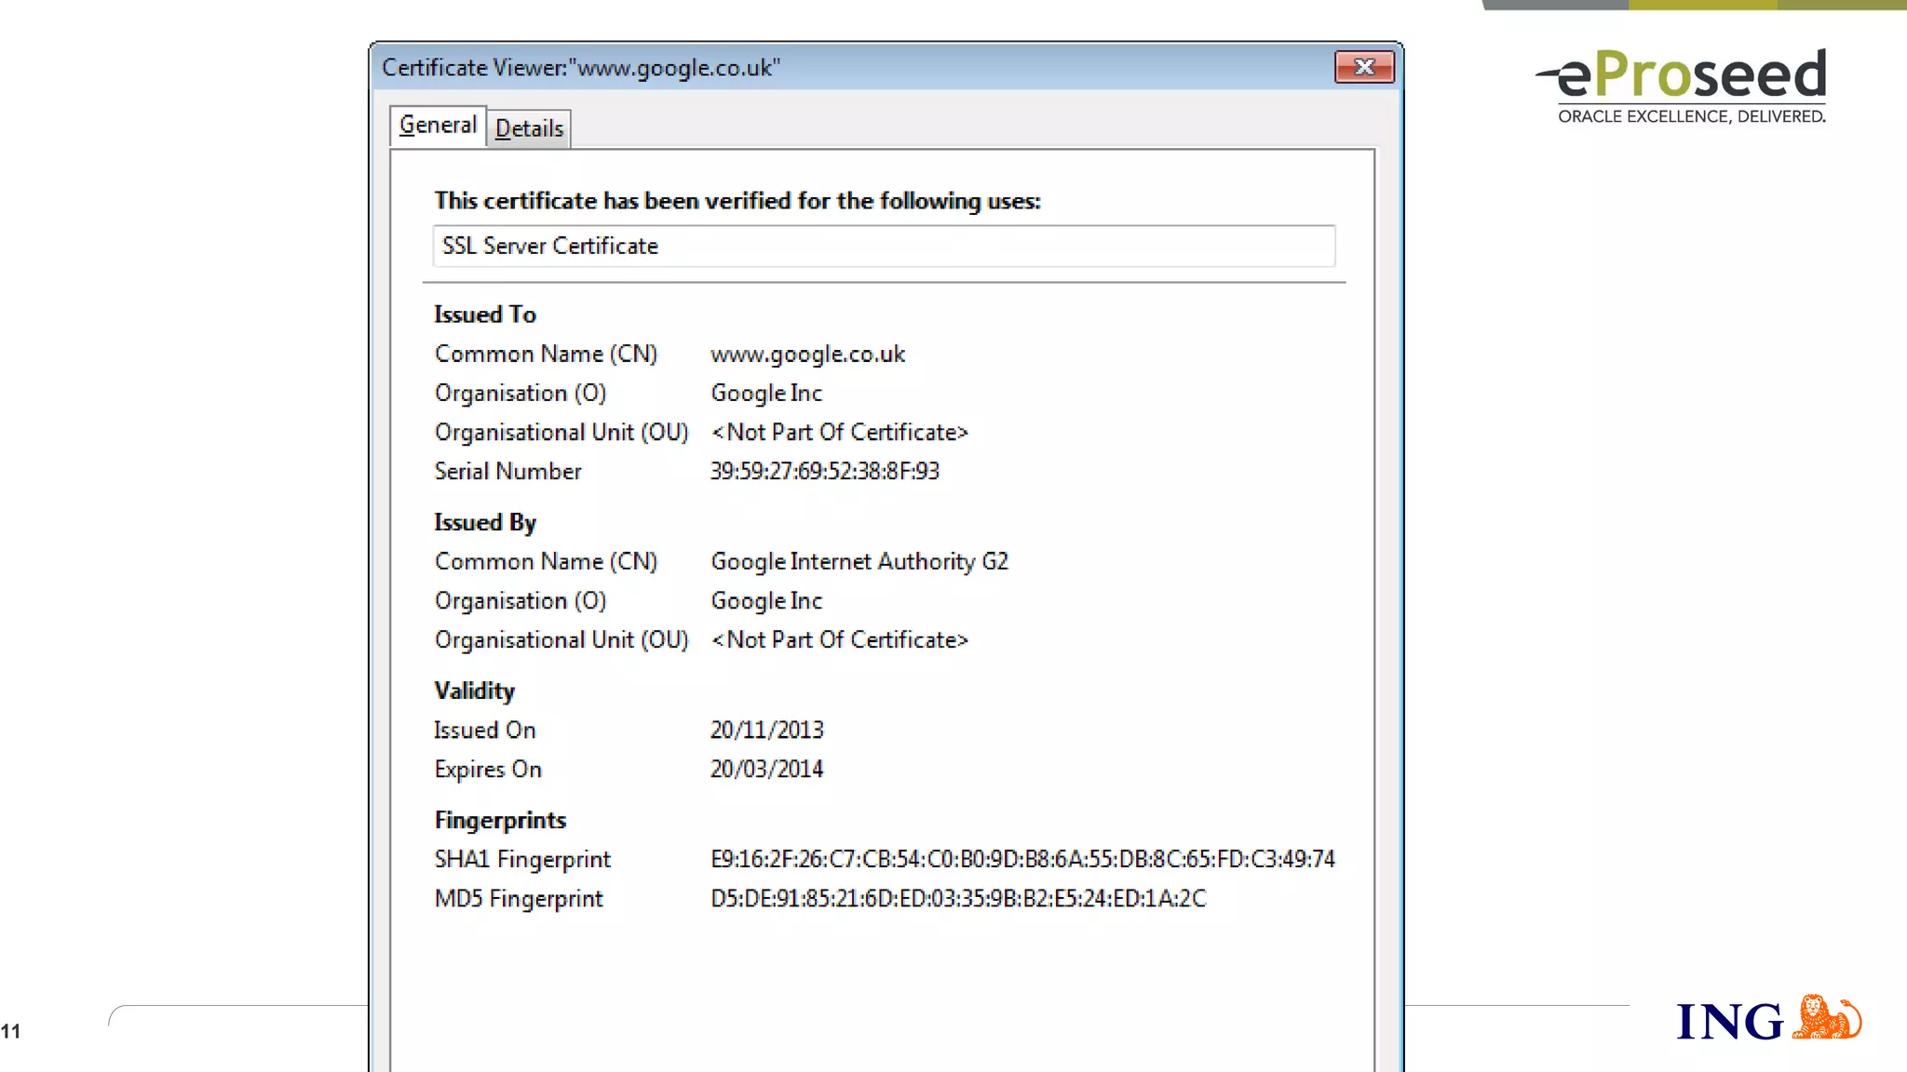Click the Oracle Excellence, Delivered tagline

point(1691,116)
